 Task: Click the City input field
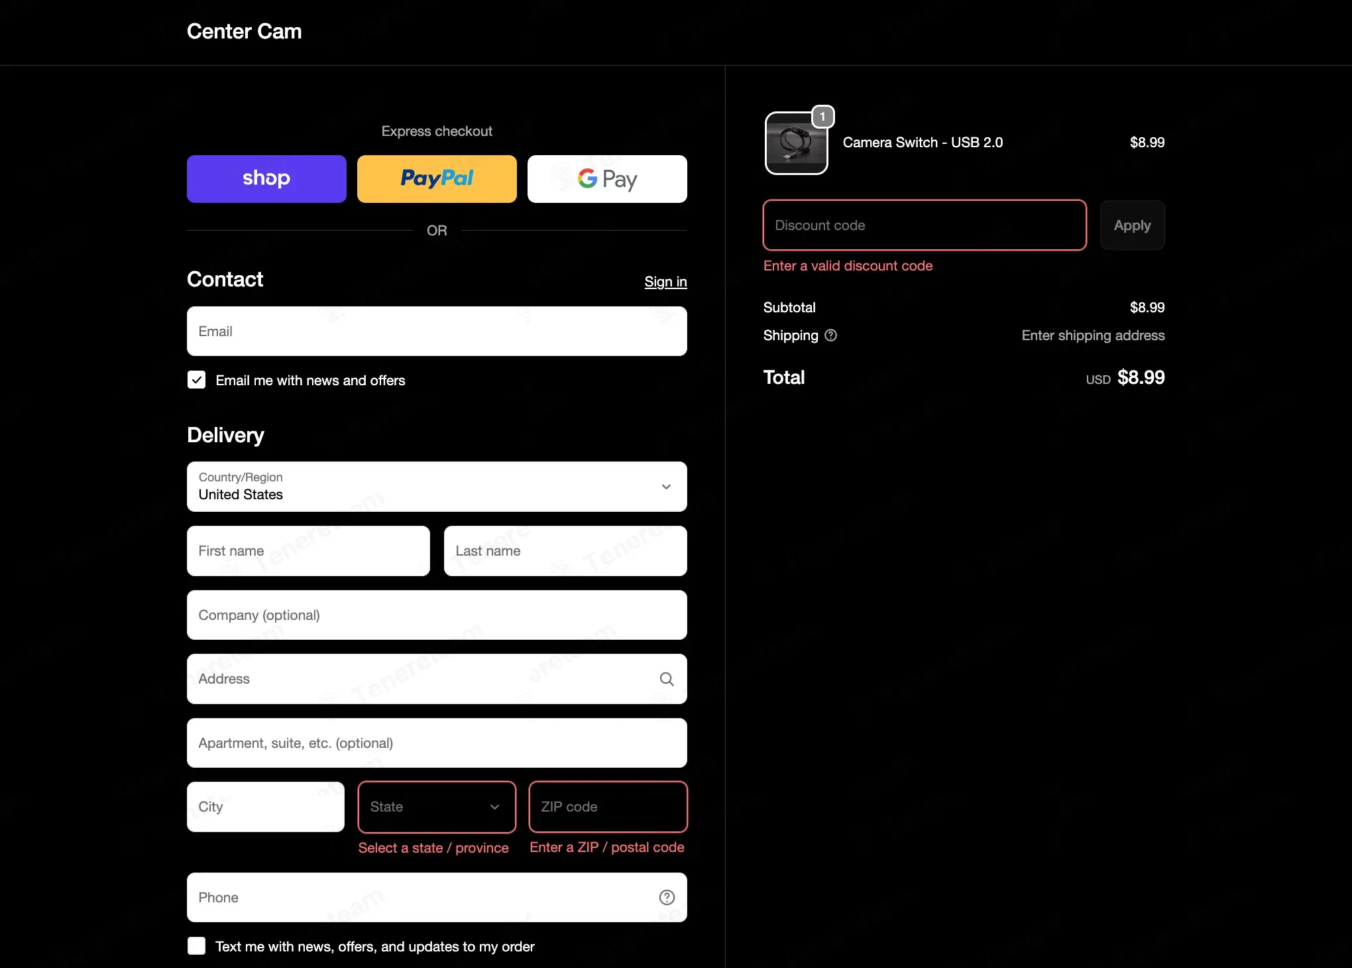point(266,807)
